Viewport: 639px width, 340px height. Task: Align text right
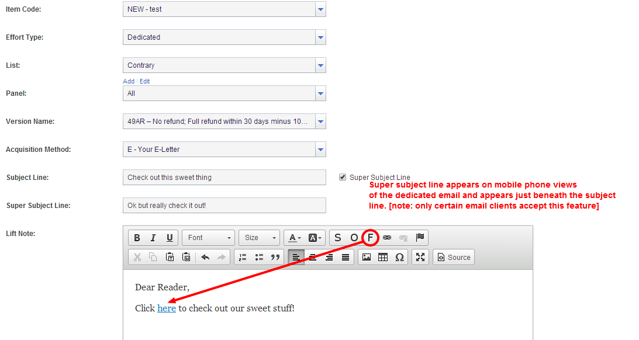click(x=329, y=258)
